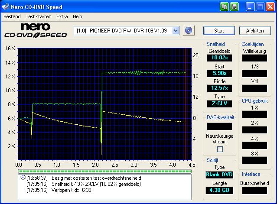The width and height of the screenshot is (277, 204).
Task: Click the green test progress bar
Action: [x=104, y=171]
